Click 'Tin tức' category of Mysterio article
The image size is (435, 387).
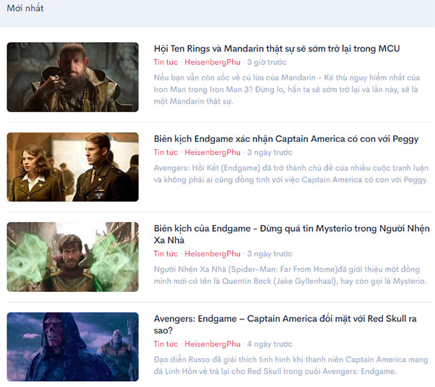(165, 254)
